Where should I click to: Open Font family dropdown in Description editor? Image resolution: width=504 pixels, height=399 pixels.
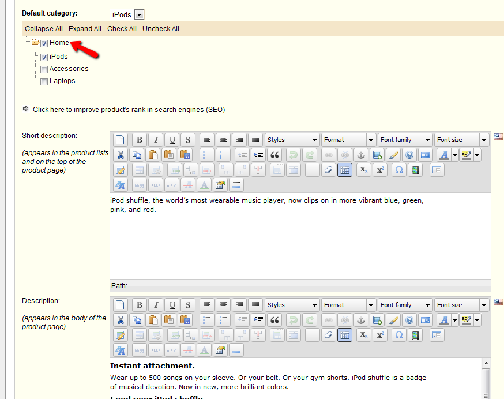click(x=405, y=305)
